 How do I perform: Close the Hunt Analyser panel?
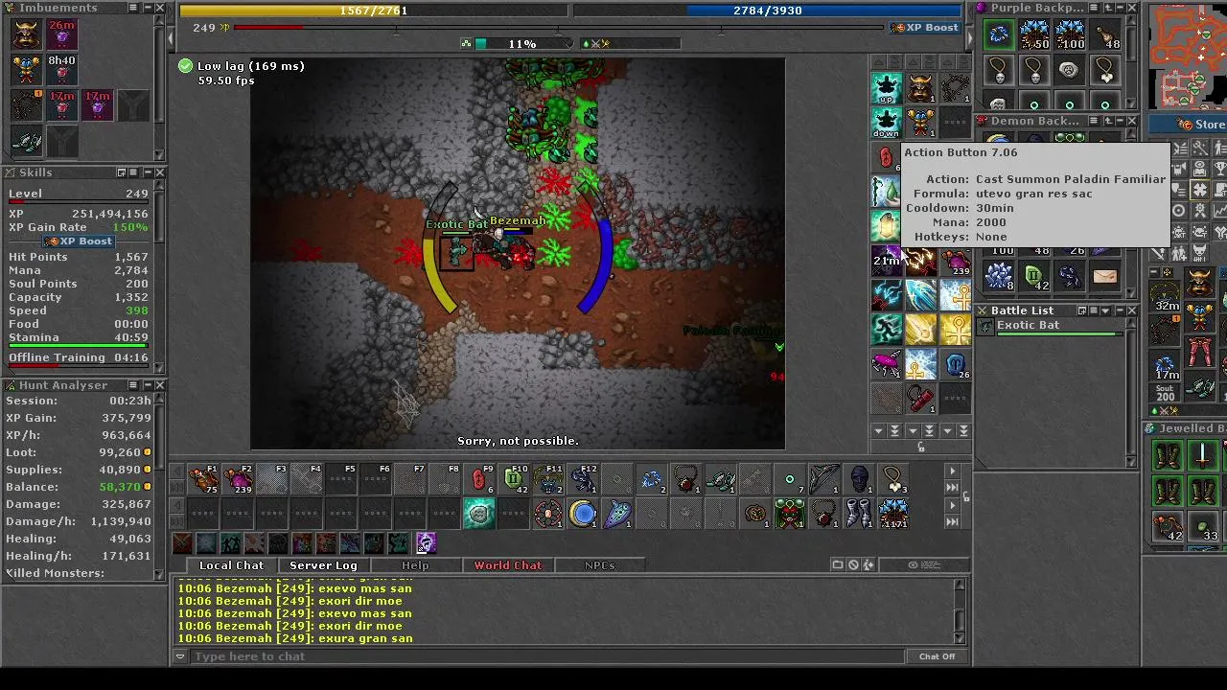point(159,385)
